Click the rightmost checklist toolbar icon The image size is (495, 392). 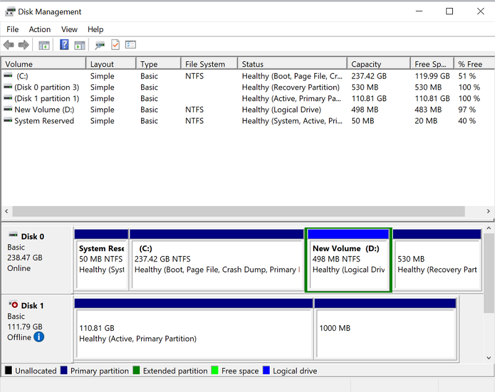[x=130, y=45]
